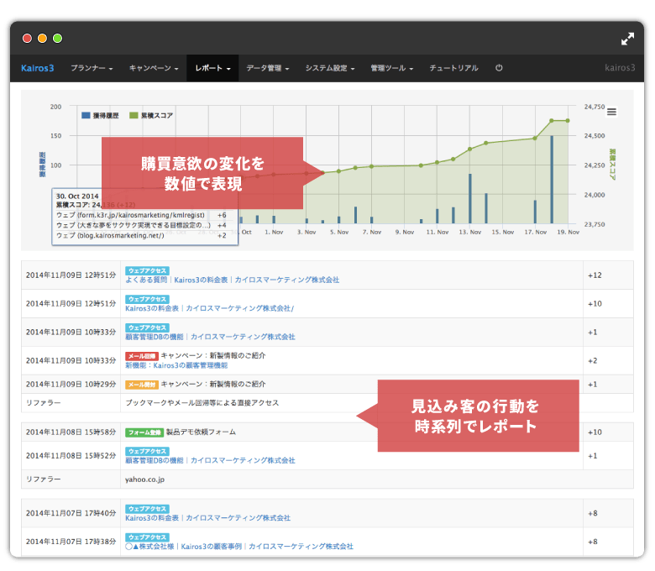This screenshot has width=655, height=571.
Task: Click the red メール回帰 badge
Action: pos(142,356)
